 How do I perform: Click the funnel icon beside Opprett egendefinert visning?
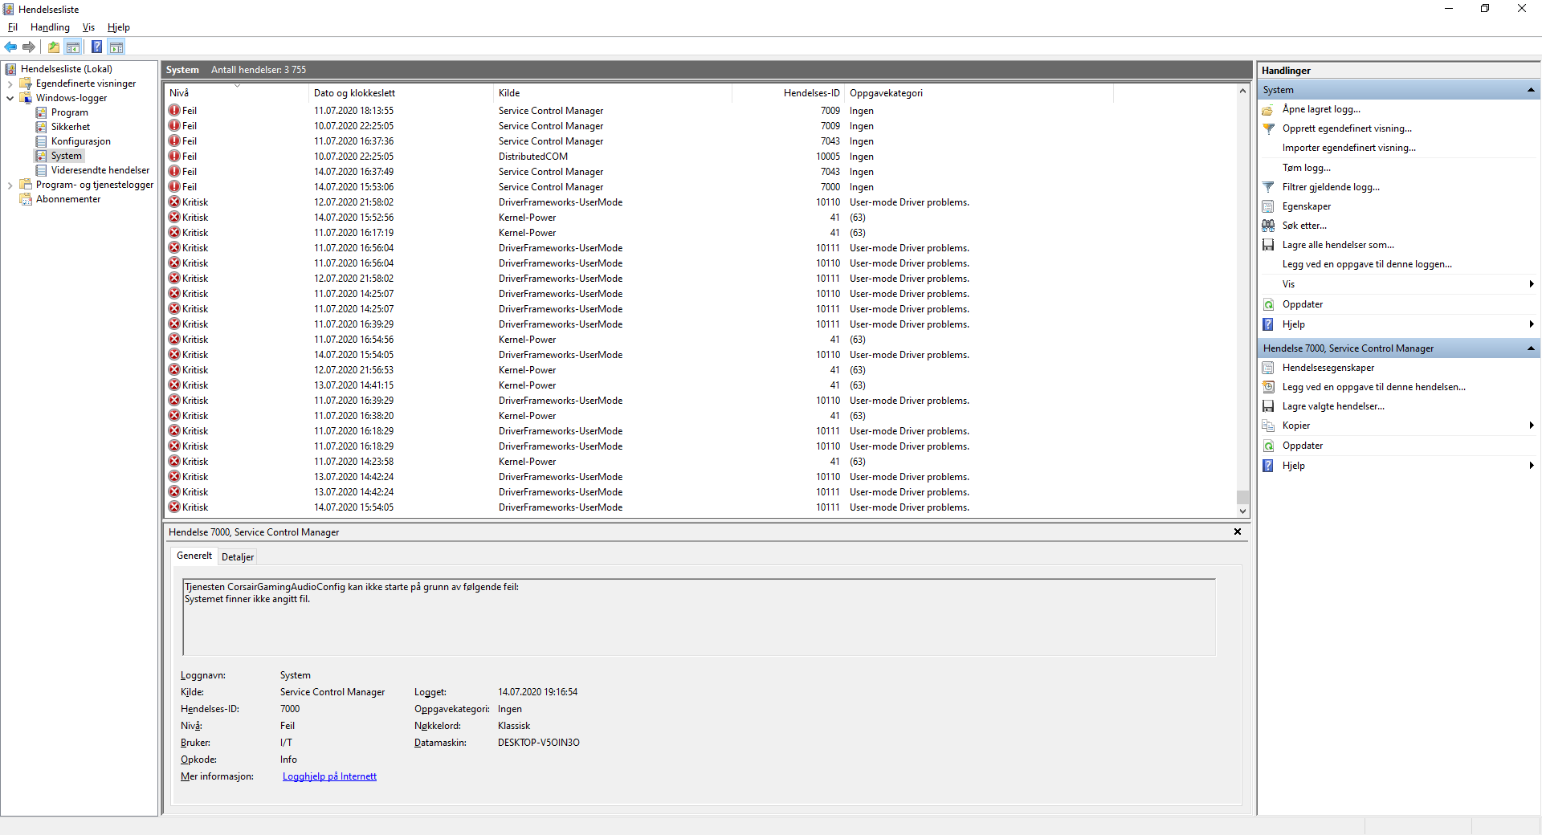click(x=1268, y=129)
